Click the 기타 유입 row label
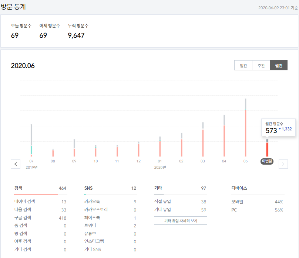The width and height of the screenshot is (299, 258). pyautogui.click(x=162, y=210)
